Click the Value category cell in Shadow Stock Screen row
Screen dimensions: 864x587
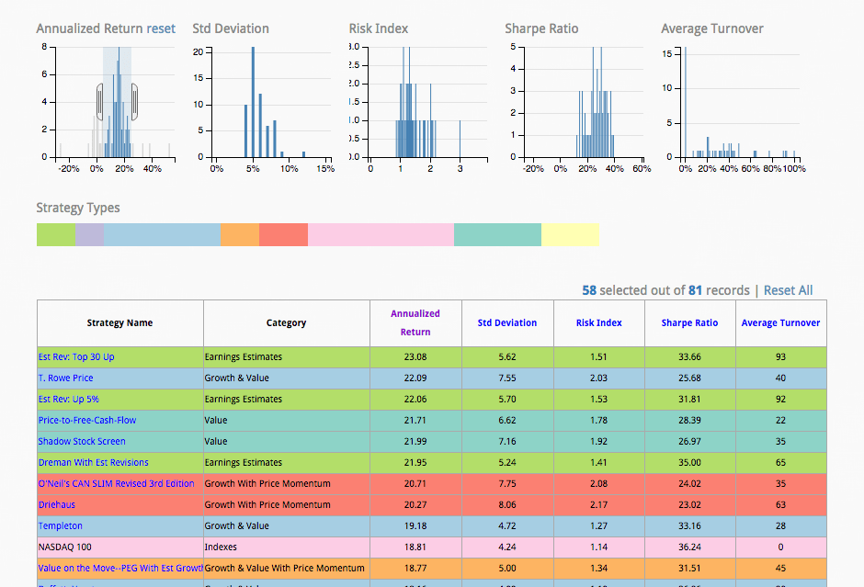click(x=287, y=441)
